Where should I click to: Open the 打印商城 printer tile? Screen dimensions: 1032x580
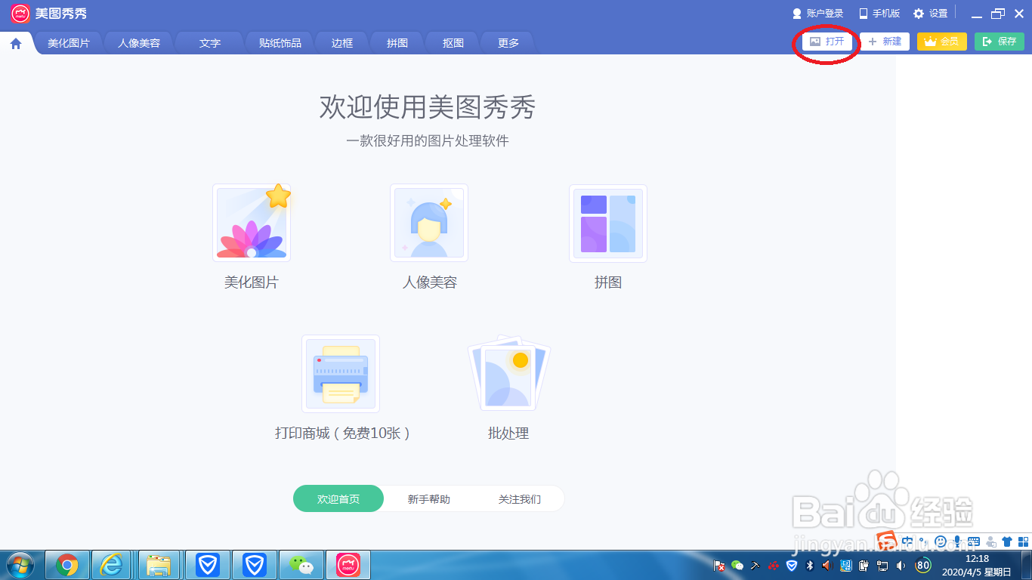point(341,374)
